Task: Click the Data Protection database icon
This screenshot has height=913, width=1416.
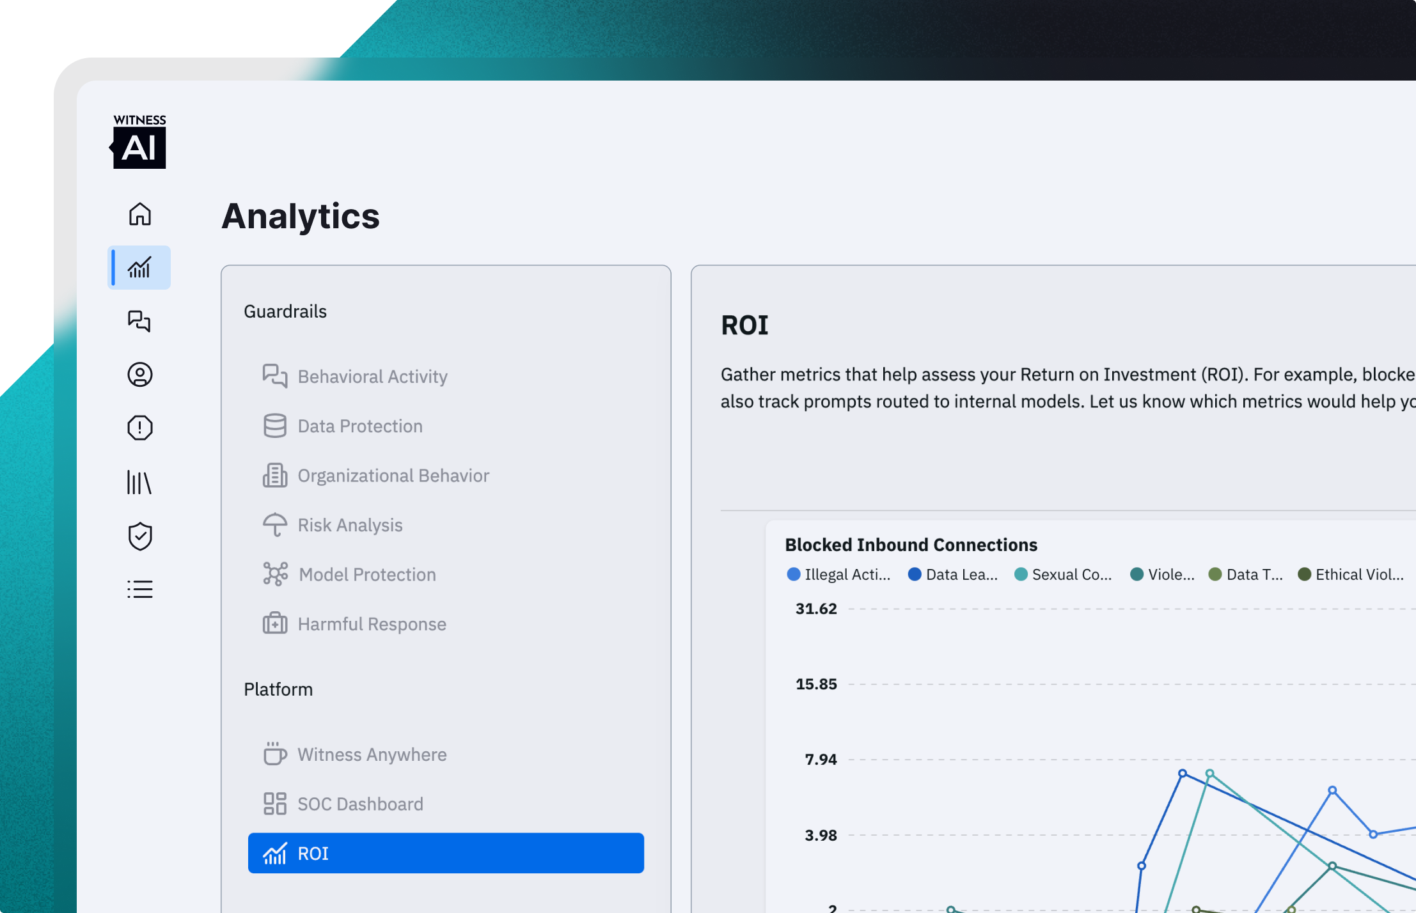Action: coord(275,426)
